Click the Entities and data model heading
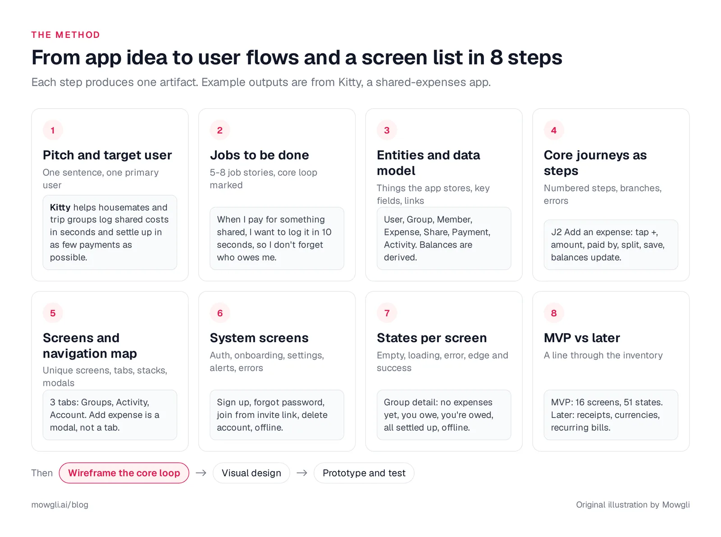The height and width of the screenshot is (537, 721). point(429,163)
